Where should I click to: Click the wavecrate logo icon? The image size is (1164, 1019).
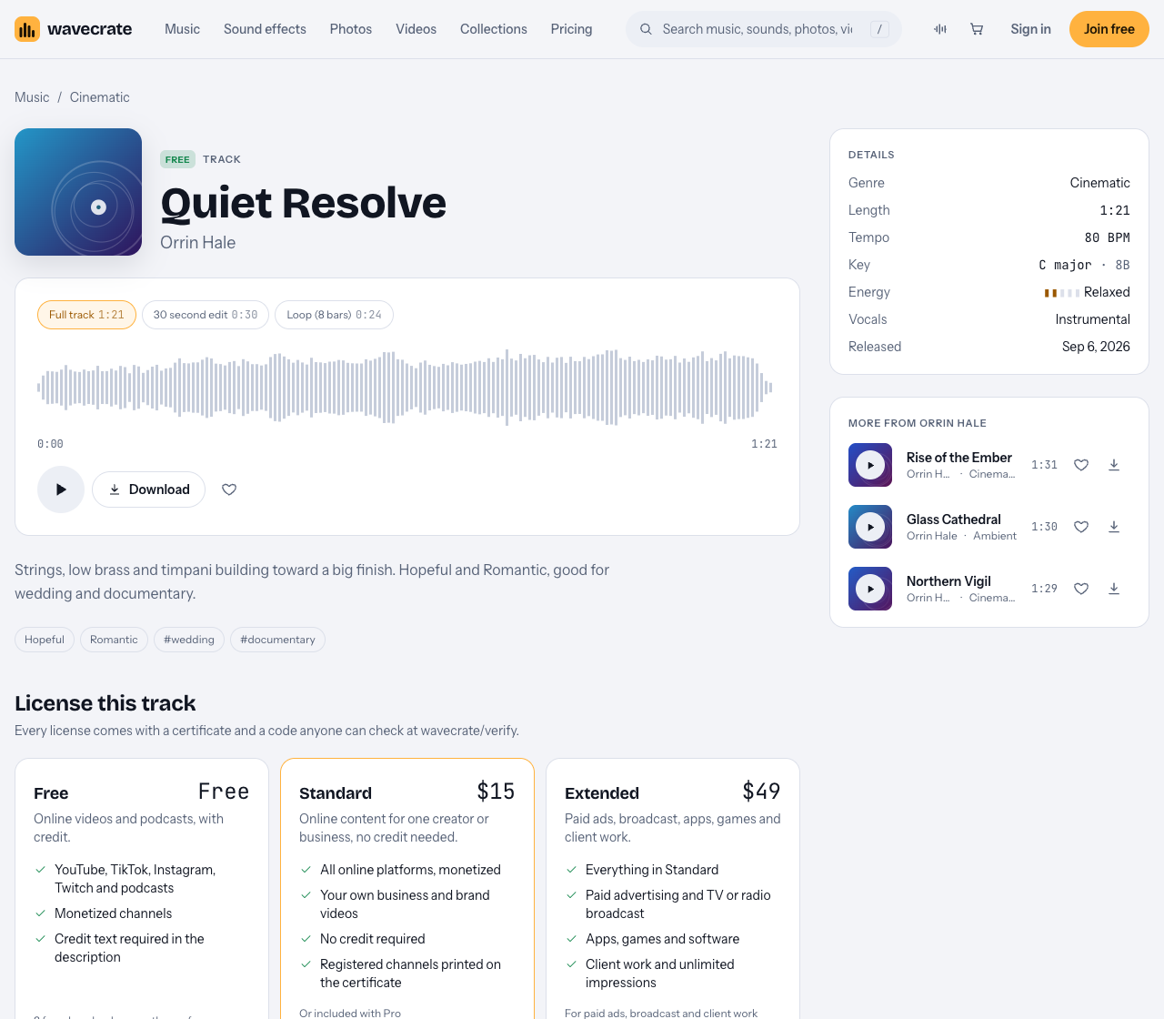27,29
